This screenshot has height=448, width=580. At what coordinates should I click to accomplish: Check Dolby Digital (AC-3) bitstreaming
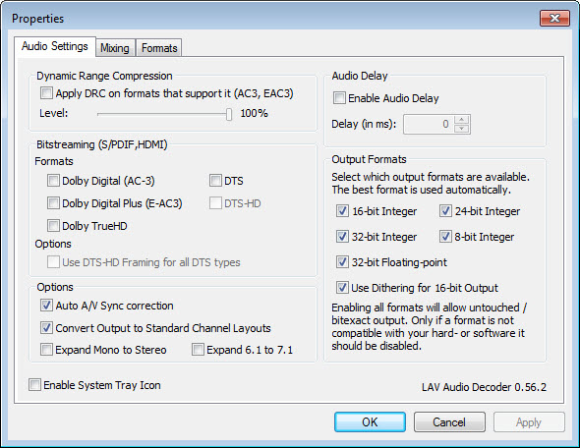coord(53,181)
